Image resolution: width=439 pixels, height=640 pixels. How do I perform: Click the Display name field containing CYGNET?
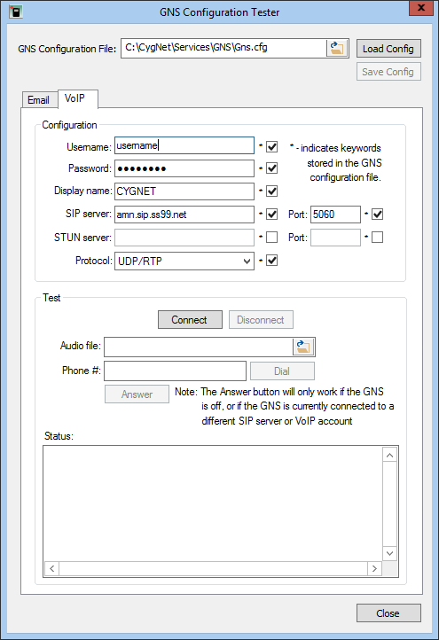(184, 191)
